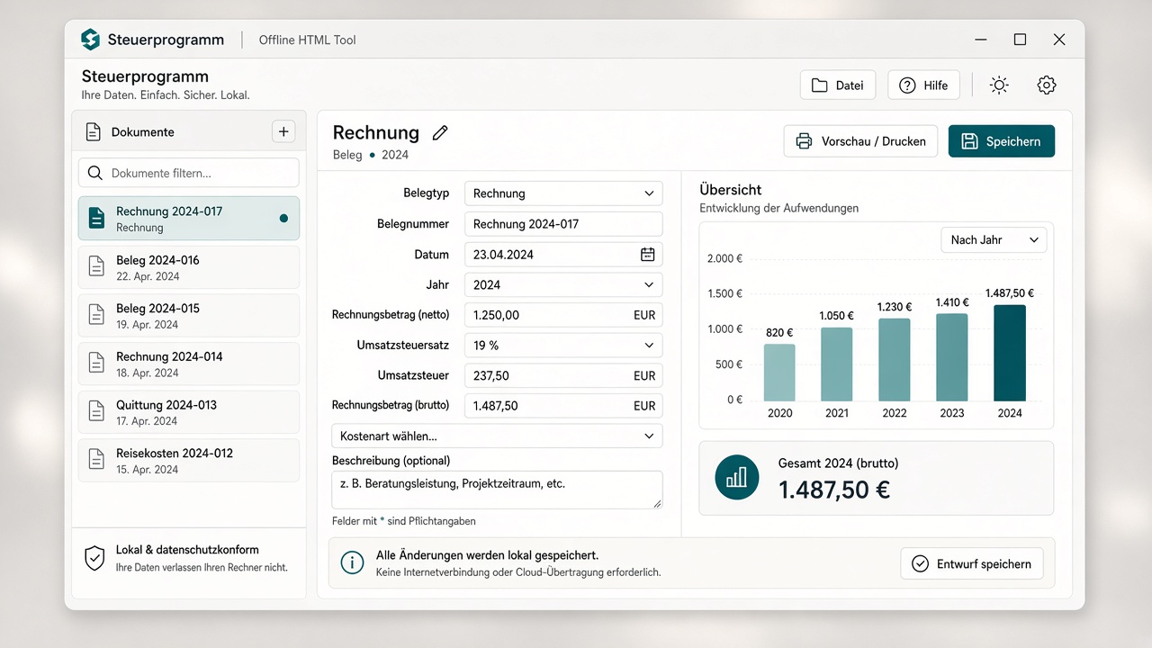Click the Rechnungsbetrag (netto) amount field
Viewport: 1152px width, 648px height.
point(563,315)
